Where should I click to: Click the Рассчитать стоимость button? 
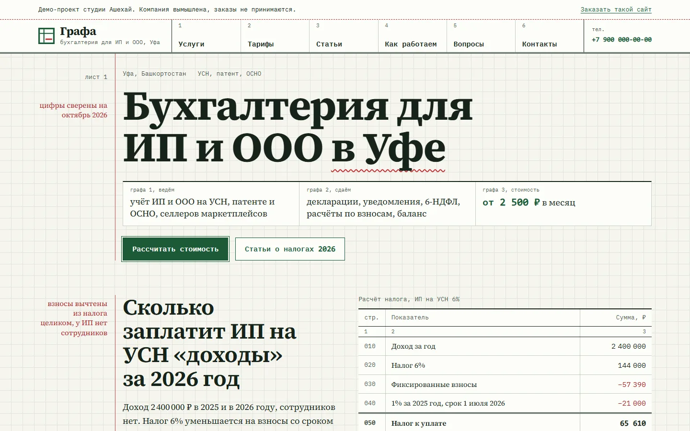[175, 249]
